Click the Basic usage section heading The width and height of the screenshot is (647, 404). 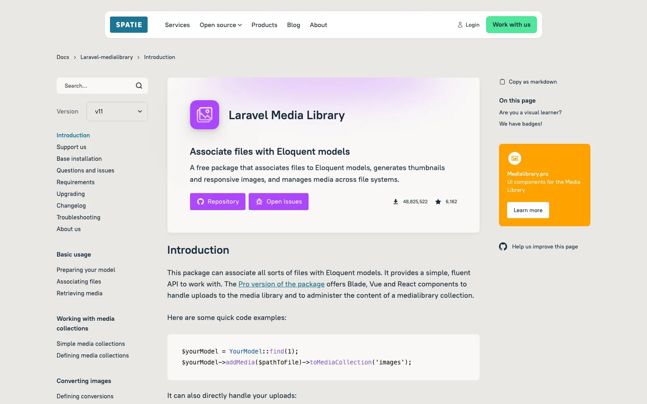pos(74,255)
